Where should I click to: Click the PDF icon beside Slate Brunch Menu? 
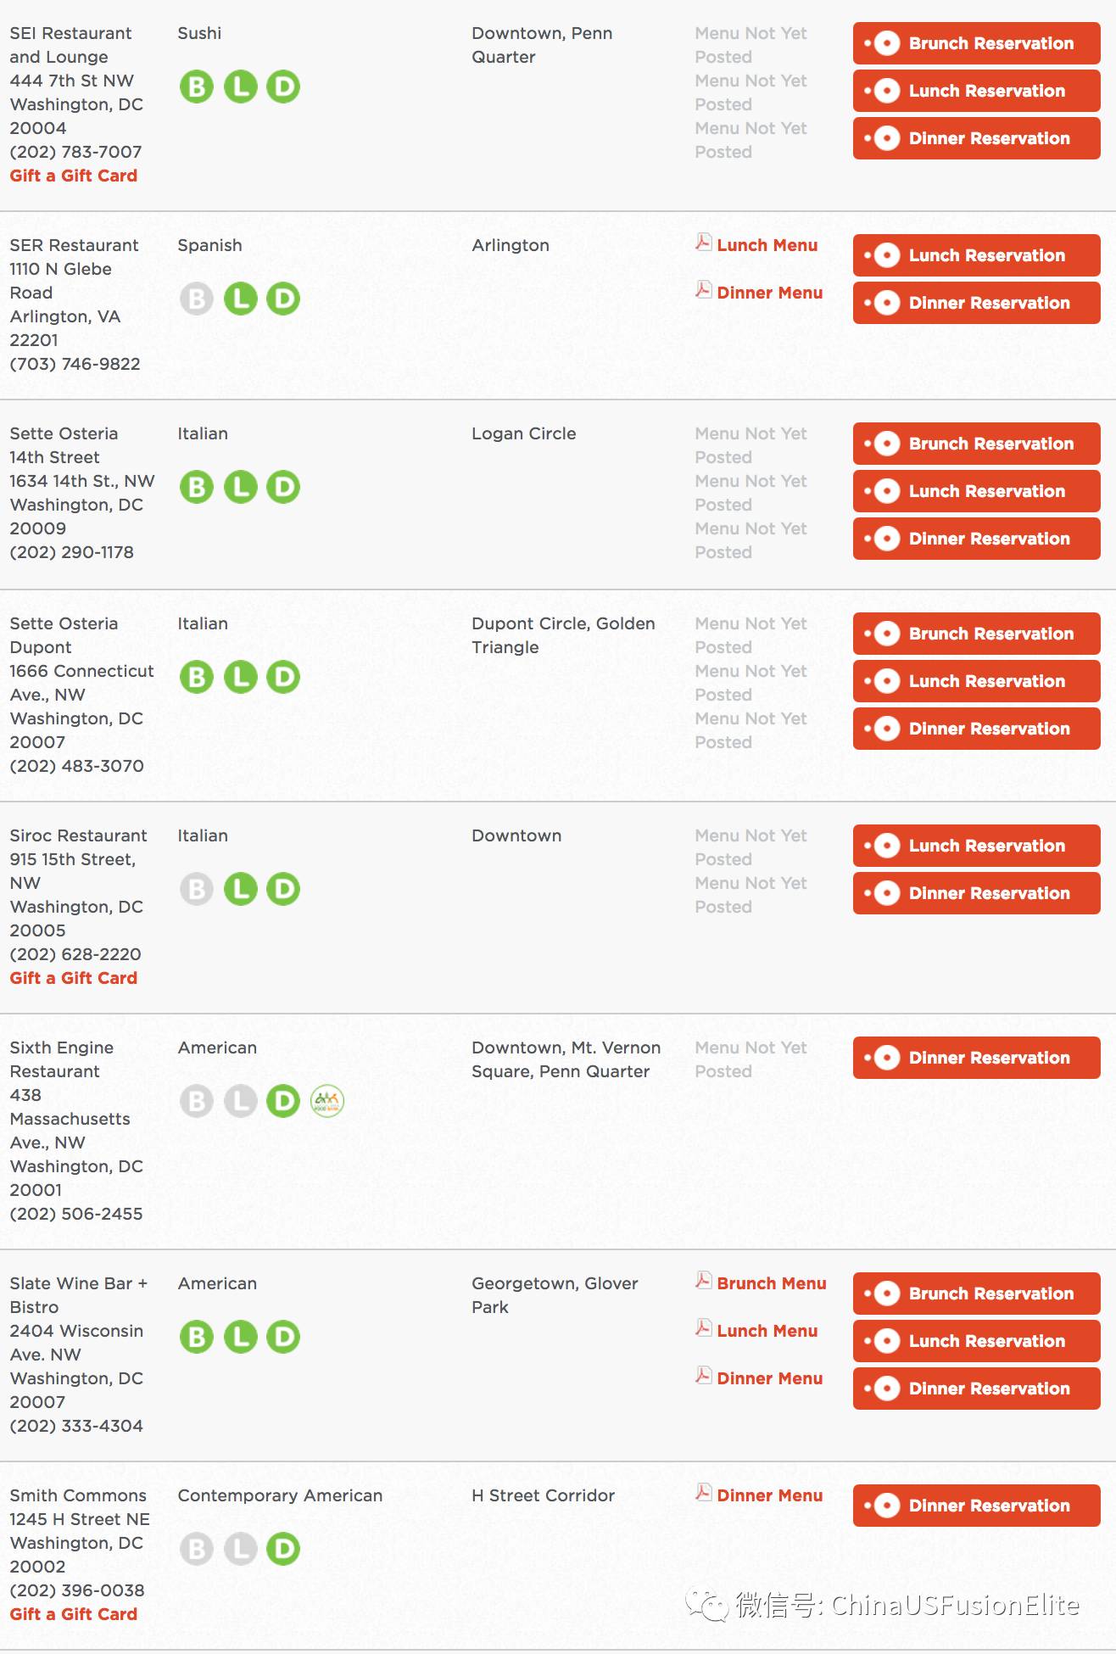tap(703, 1281)
